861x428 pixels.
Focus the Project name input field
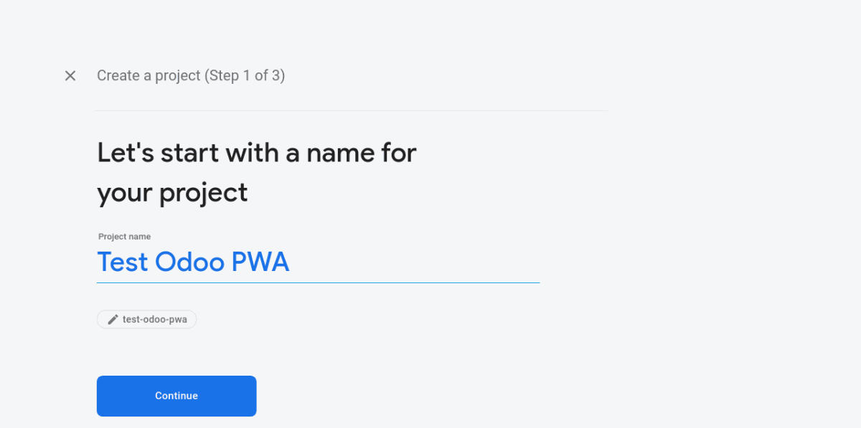[318, 262]
